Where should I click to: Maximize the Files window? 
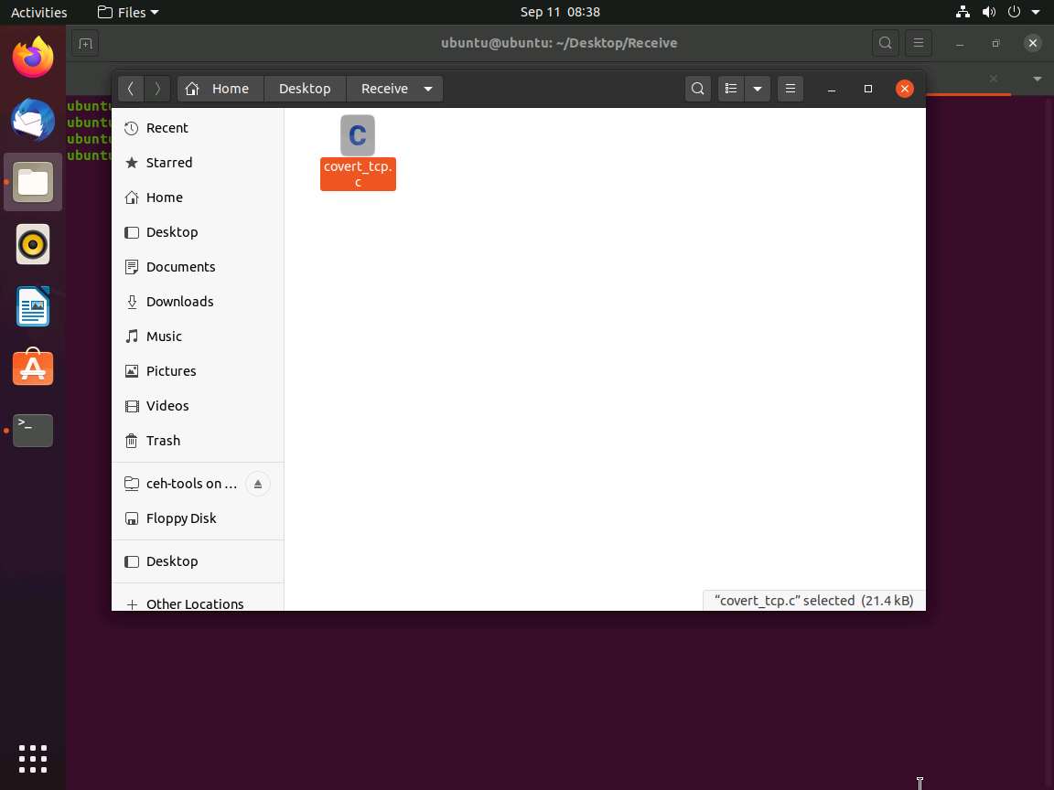[867, 89]
